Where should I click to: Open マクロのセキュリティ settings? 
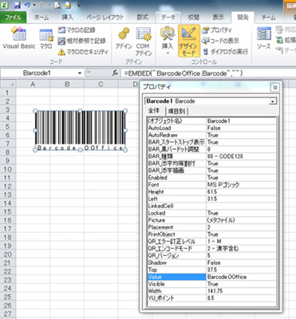coord(83,52)
